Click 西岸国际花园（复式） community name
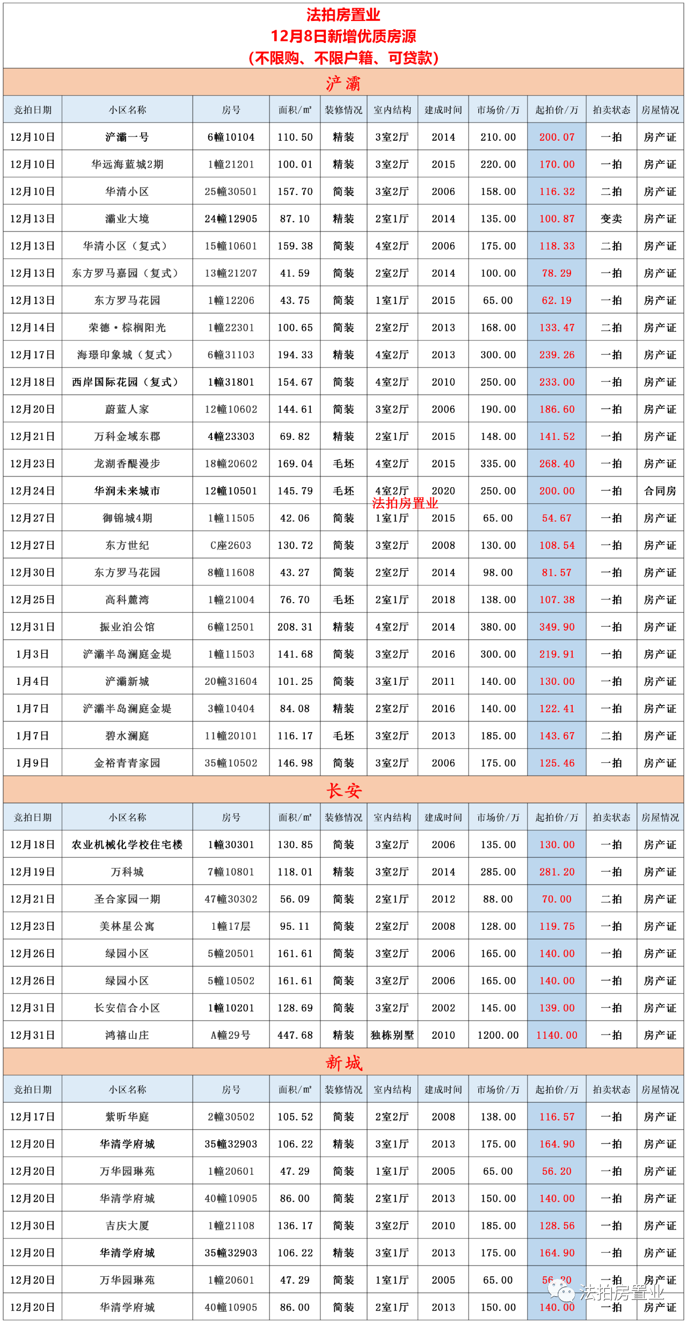Image resolution: width=687 pixels, height=1323 pixels. coord(127,382)
